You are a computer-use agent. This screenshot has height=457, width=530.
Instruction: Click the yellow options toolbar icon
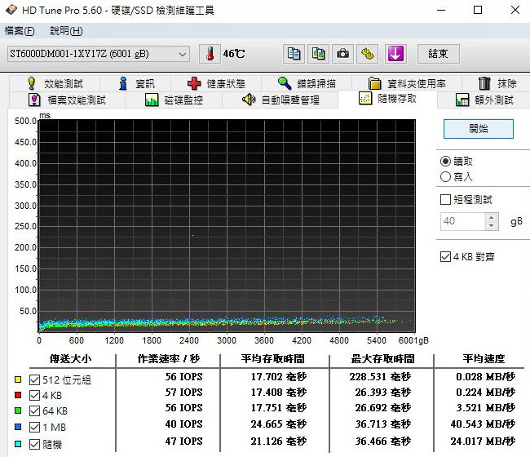coord(369,54)
